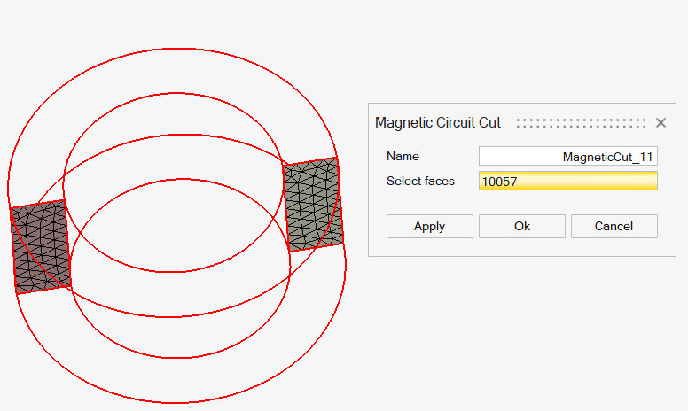Focus the Name field containing MagneticCut_11
The width and height of the screenshot is (688, 411).
tap(567, 157)
